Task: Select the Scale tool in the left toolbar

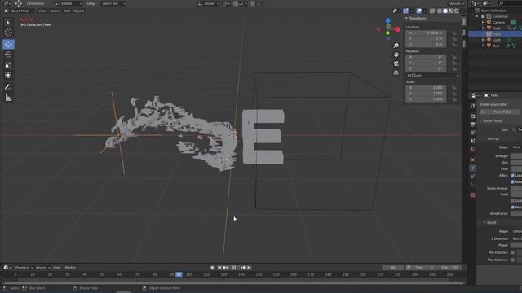Action: click(8, 65)
